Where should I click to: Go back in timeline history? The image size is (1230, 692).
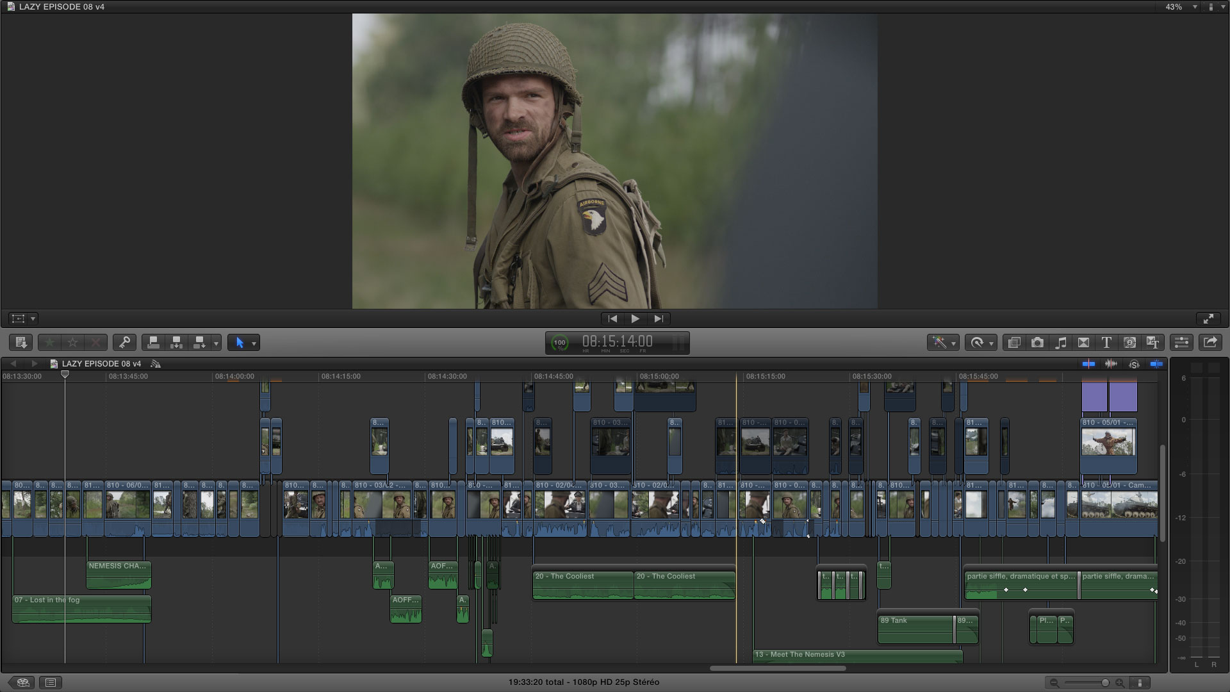point(13,364)
